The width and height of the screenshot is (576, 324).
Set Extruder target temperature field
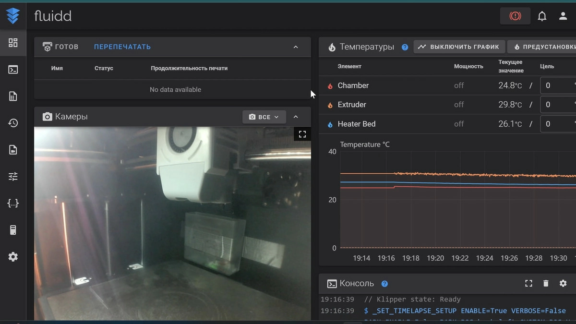tap(558, 105)
